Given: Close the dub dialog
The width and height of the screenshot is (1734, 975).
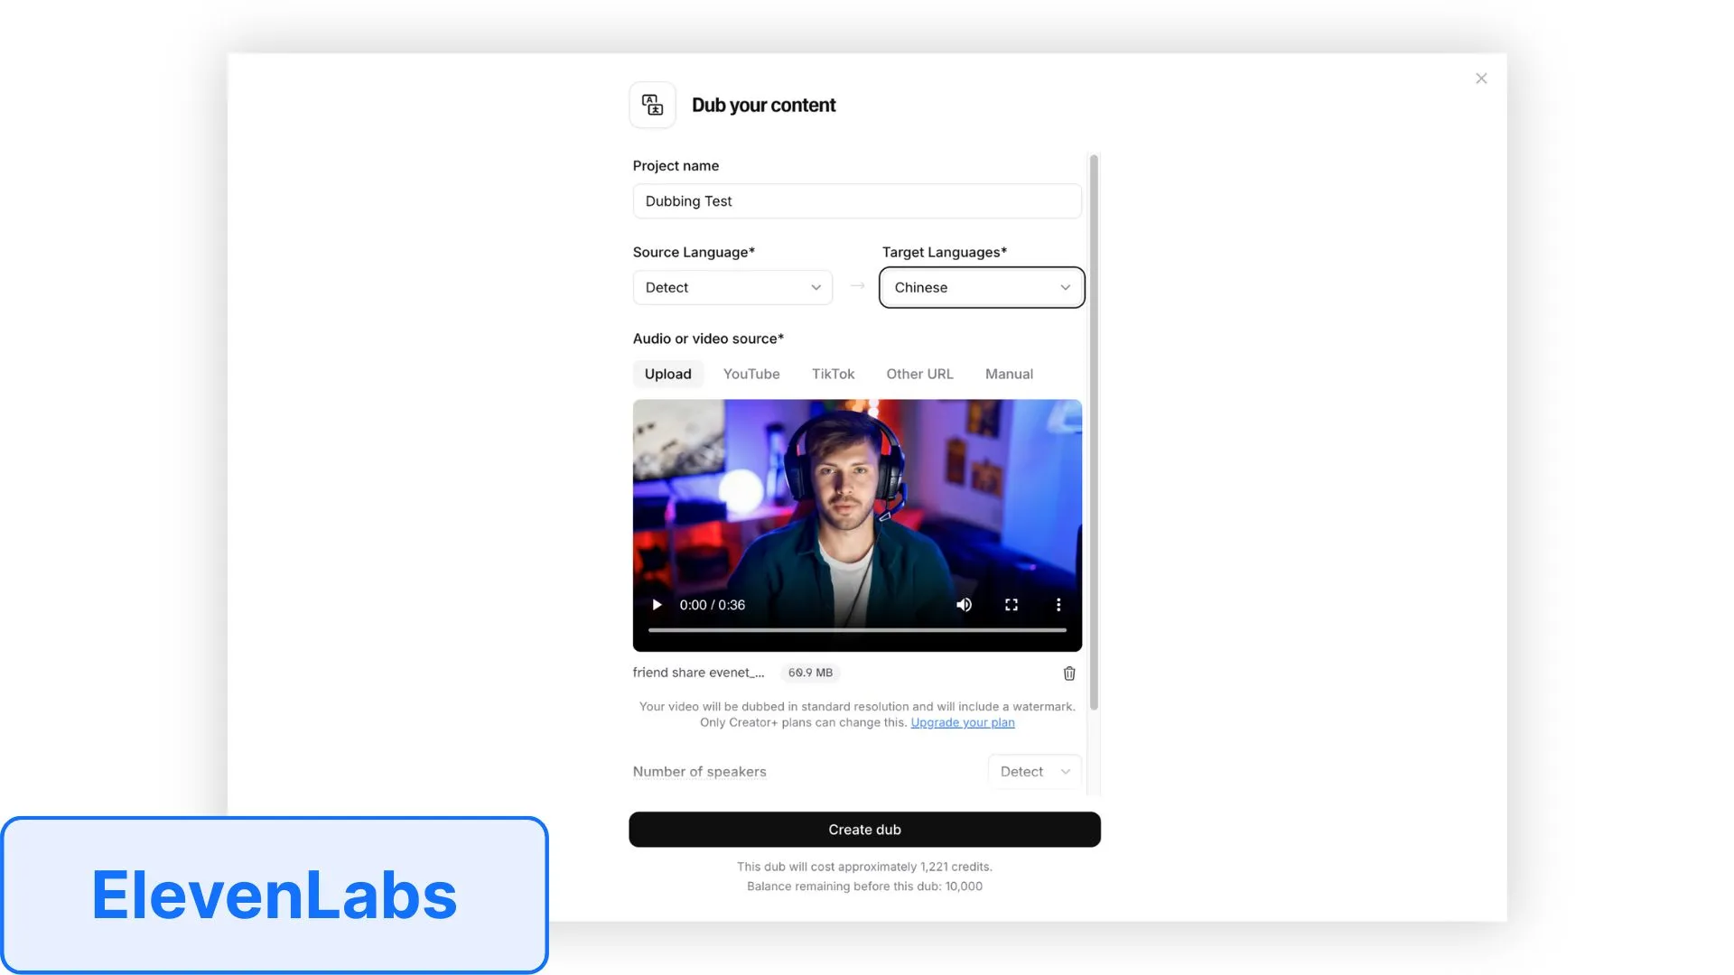Looking at the screenshot, I should pos(1481,79).
